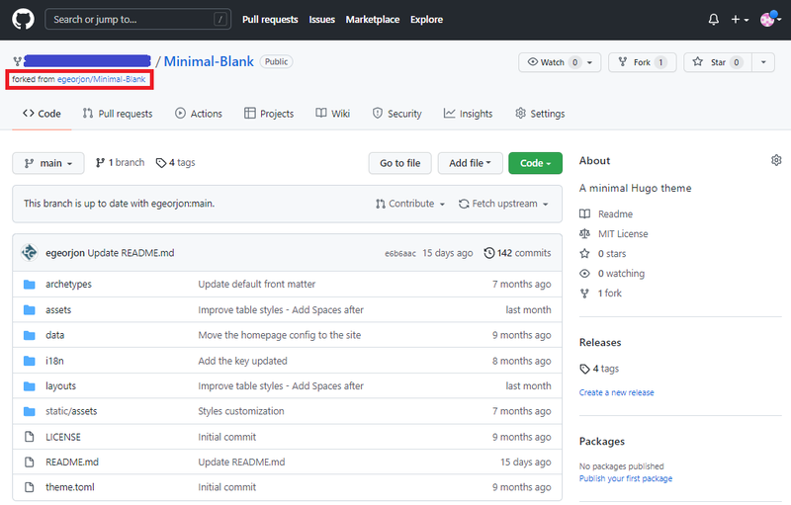The image size is (791, 505).
Task: Open the egeorjon/Minimal-Blank upstream link
Action: coord(102,79)
